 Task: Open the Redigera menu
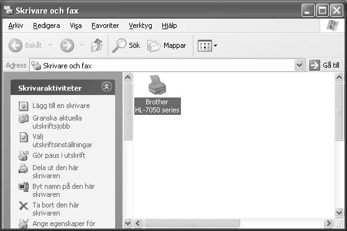[47, 25]
